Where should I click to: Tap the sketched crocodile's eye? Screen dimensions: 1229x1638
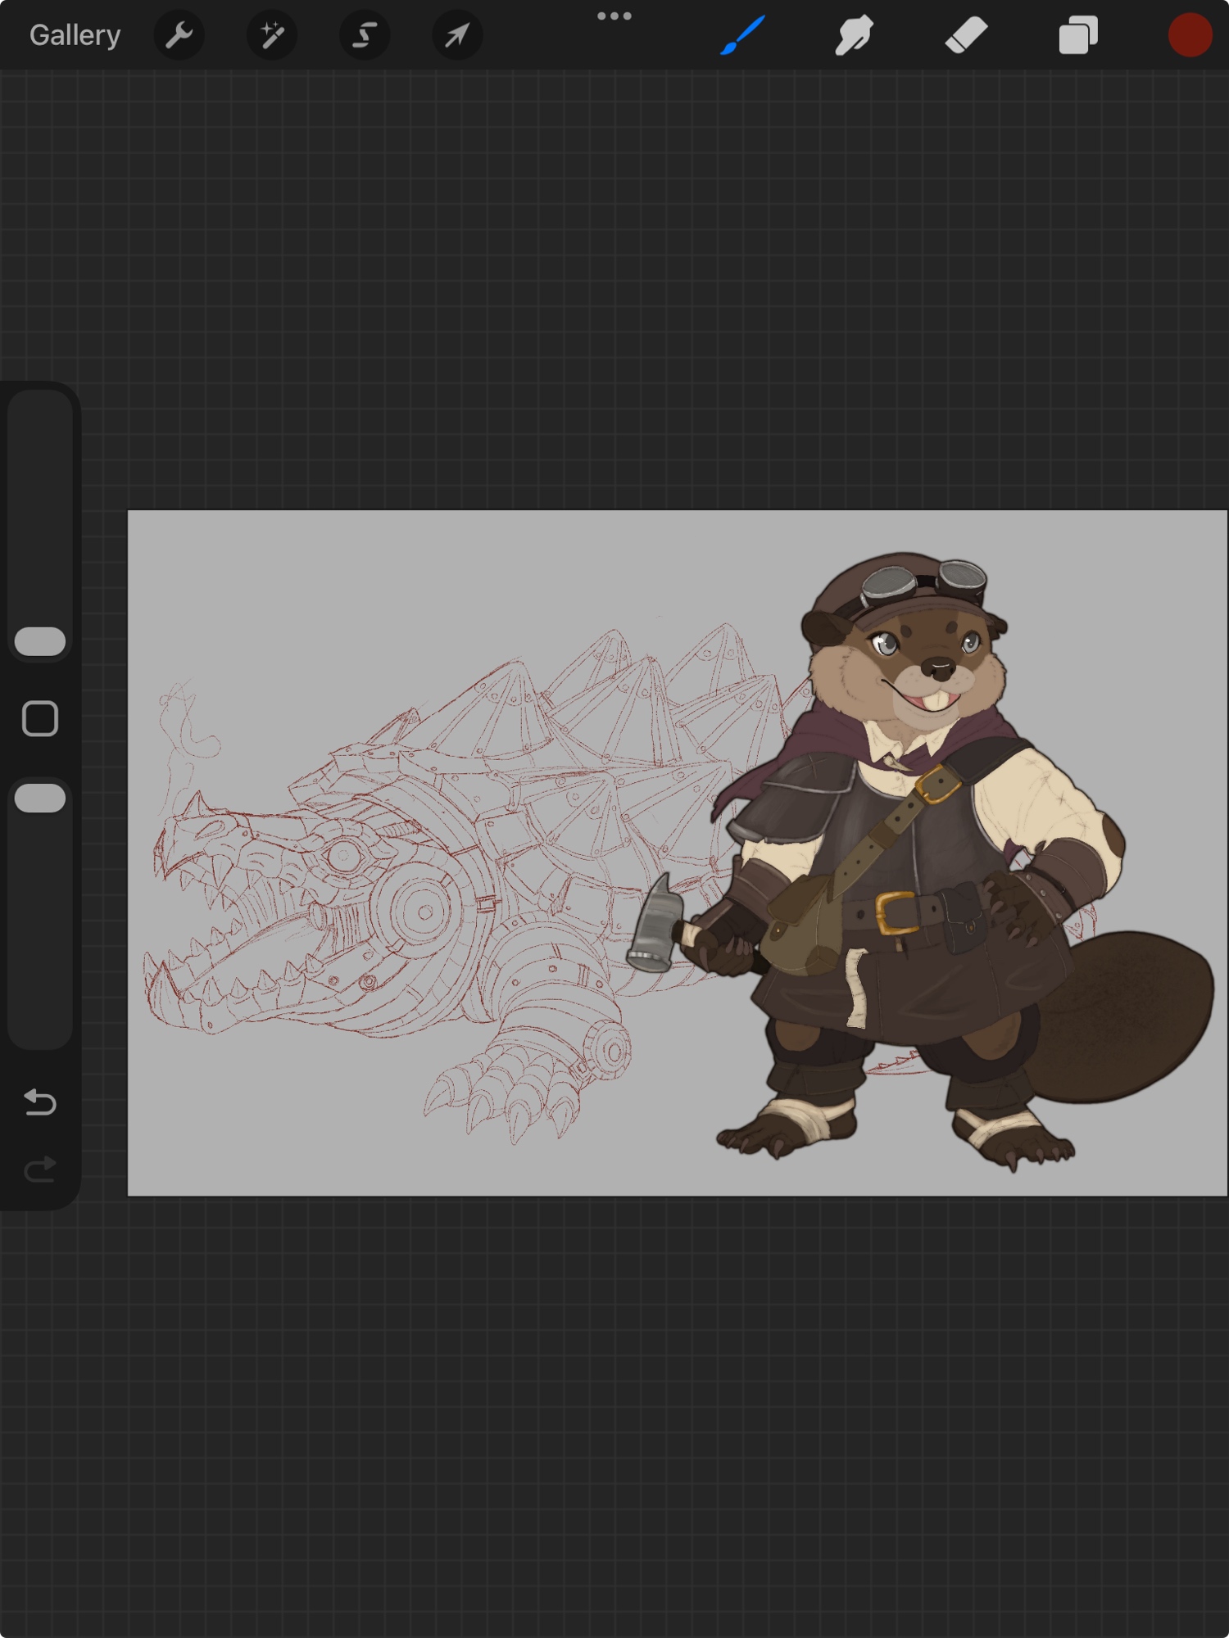tap(344, 857)
